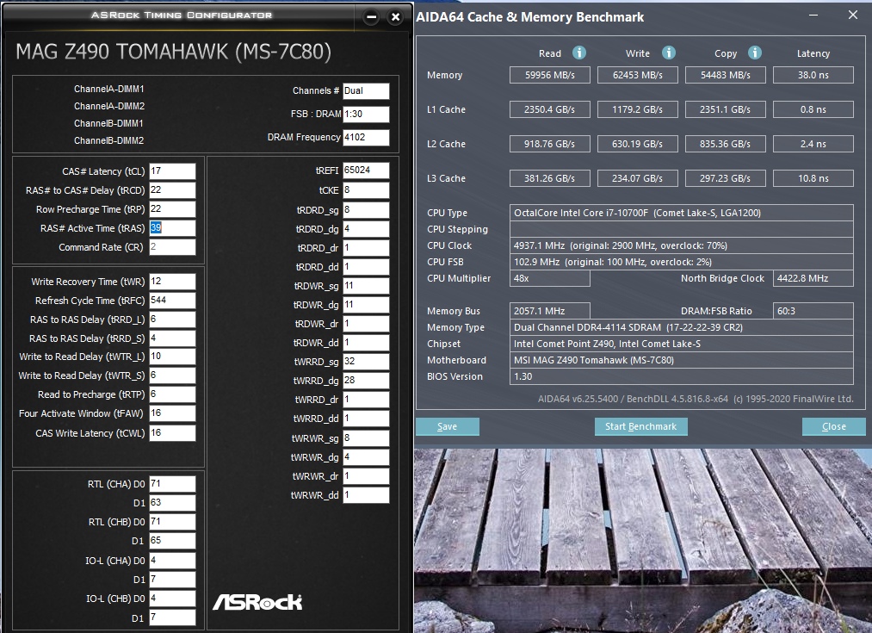Click the Save button in AIDA64
Screen dimensions: 872x633
[x=447, y=426]
